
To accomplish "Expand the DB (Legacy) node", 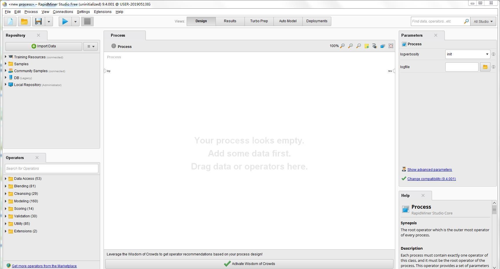I will 5,78.
